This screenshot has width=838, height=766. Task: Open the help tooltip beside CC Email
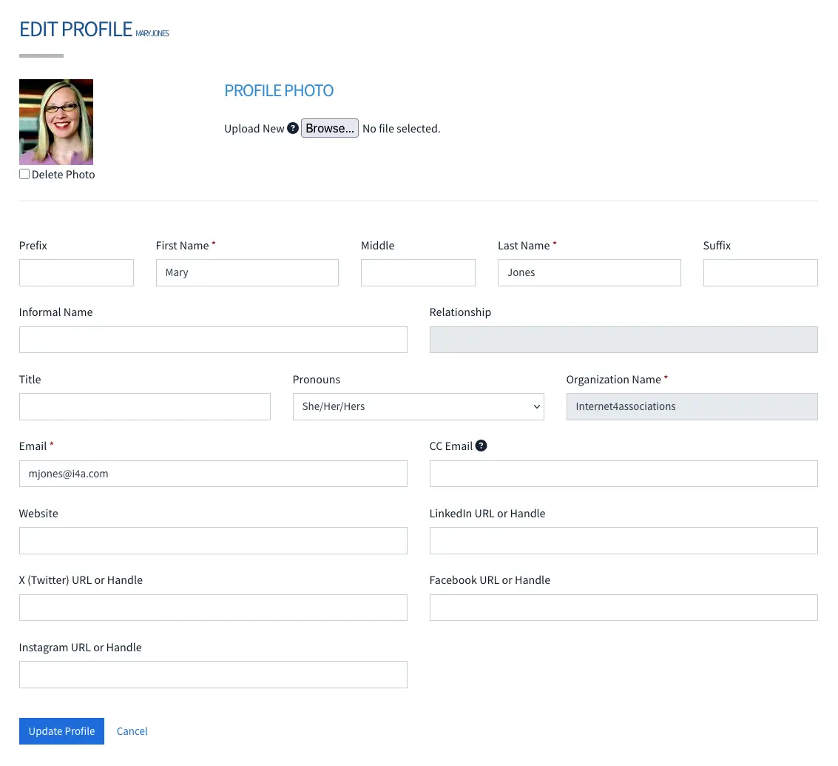(481, 446)
